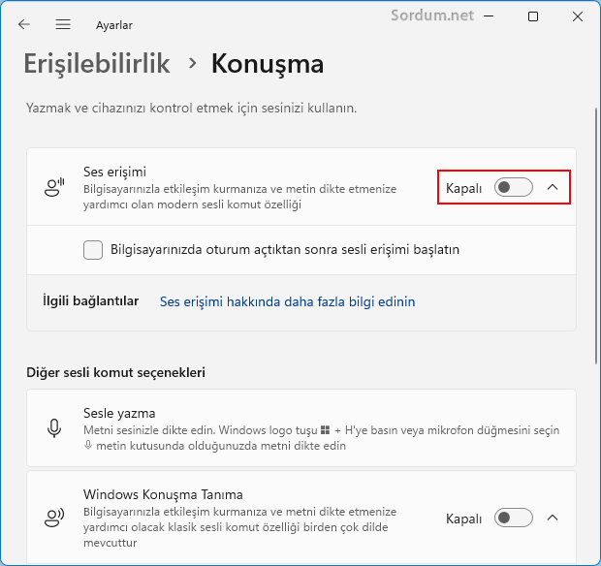Check start voice access after sign-in box
601x566 pixels.
pyautogui.click(x=93, y=250)
